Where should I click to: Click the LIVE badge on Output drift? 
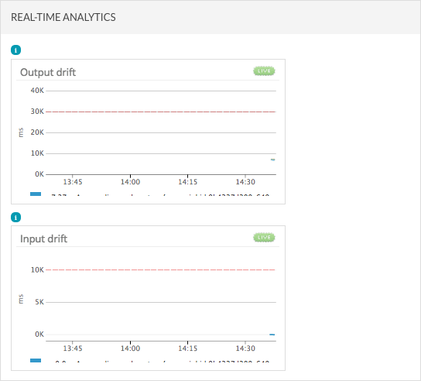click(x=264, y=71)
